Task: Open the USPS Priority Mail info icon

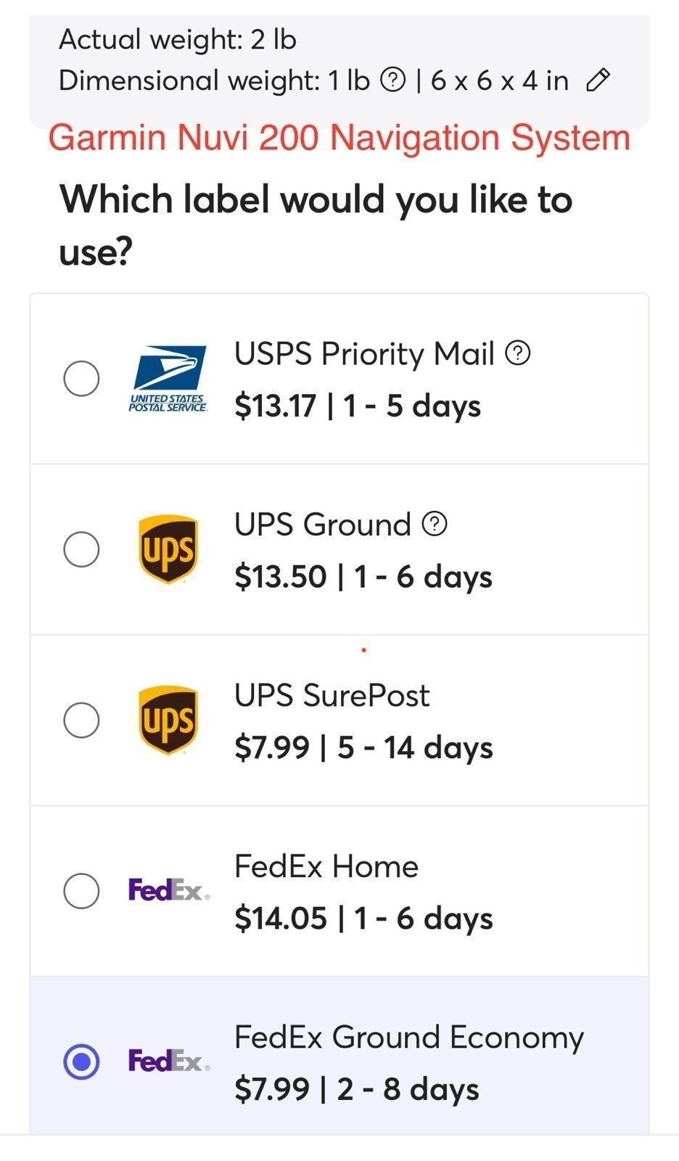Action: click(518, 353)
